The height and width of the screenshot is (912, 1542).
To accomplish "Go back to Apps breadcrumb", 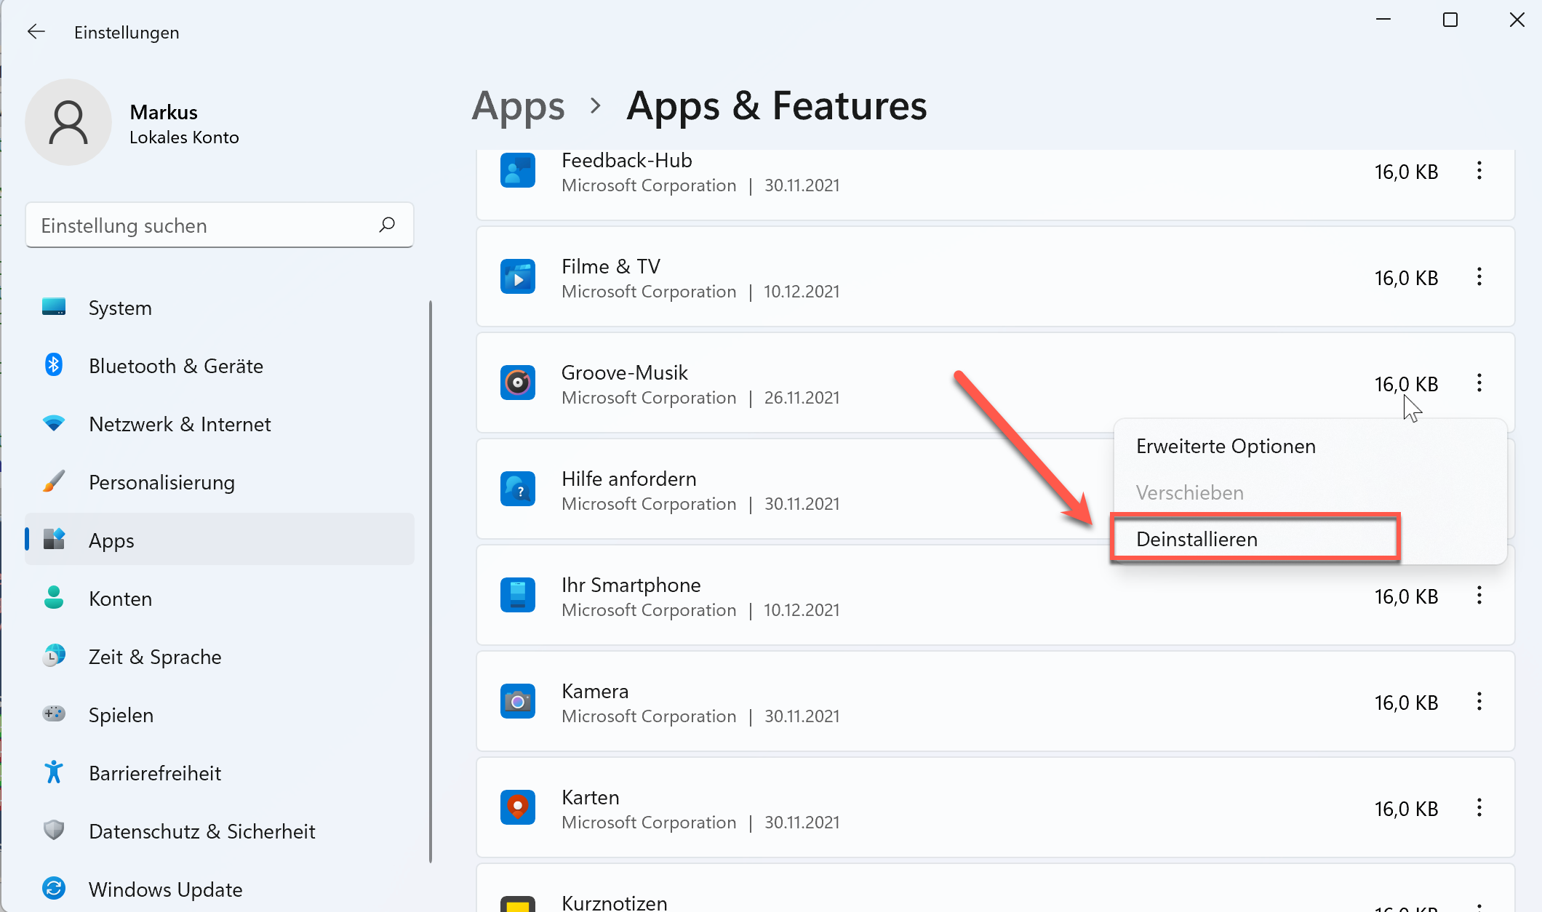I will coord(518,106).
